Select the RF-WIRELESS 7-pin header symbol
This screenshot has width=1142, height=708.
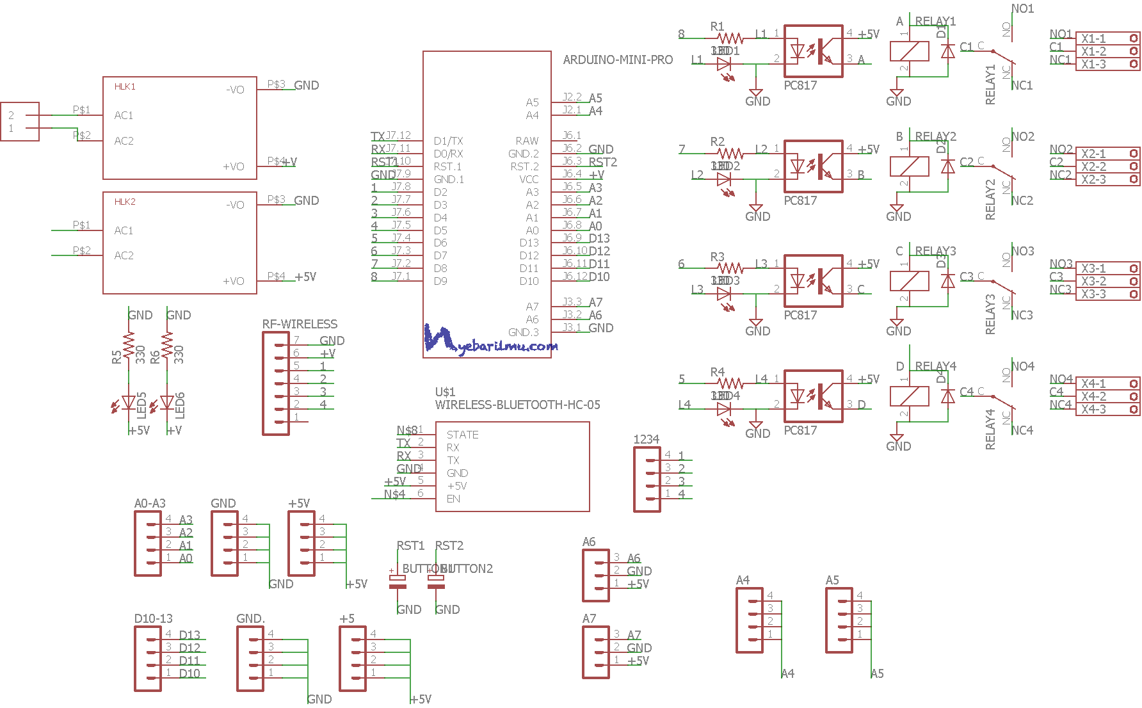[x=276, y=383]
